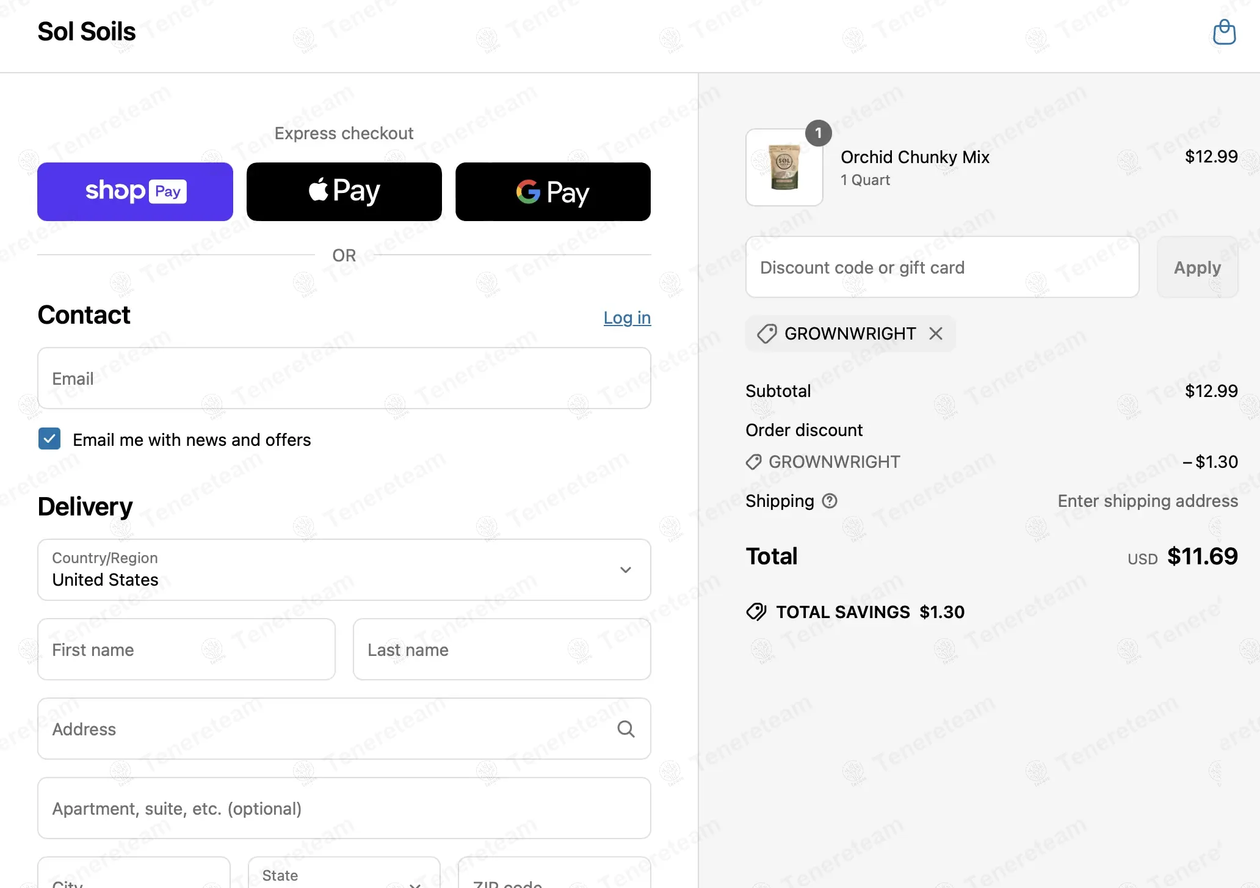The image size is (1260, 888).
Task: Pay with Shop Pay
Action: 135,192
